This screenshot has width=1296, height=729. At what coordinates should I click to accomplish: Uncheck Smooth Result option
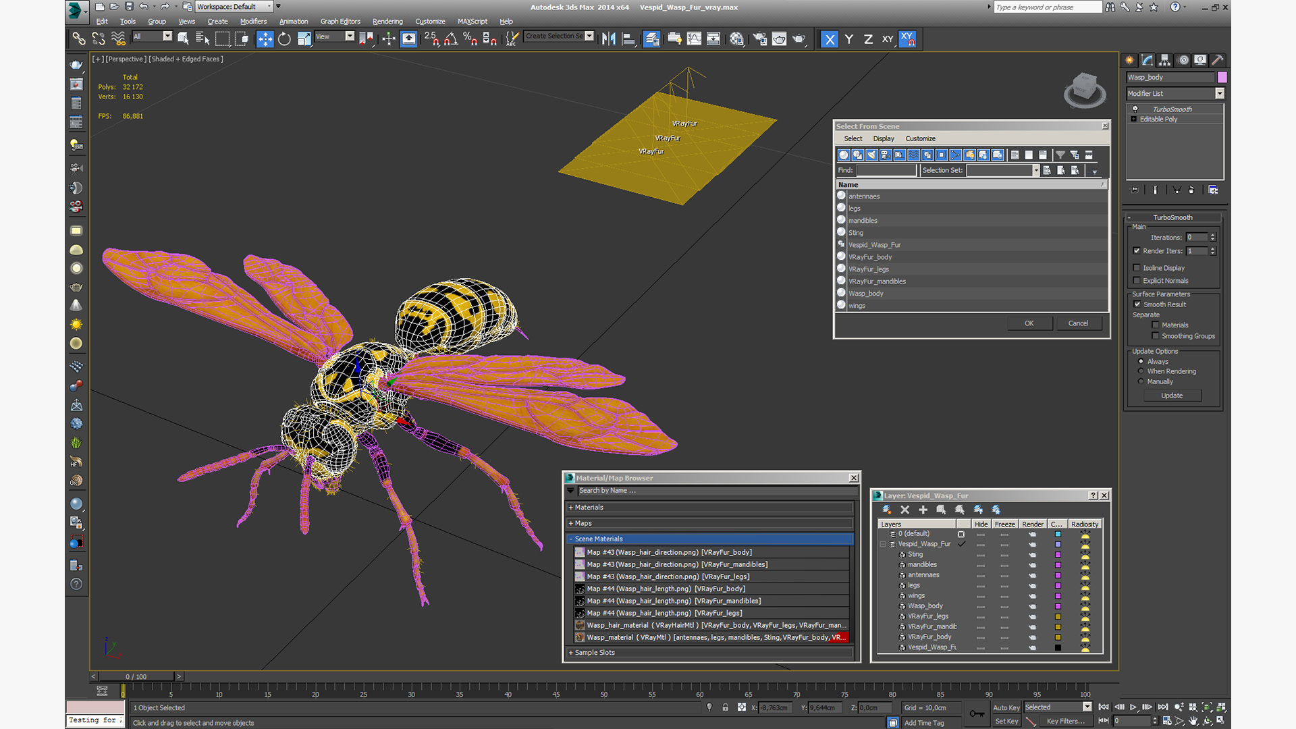click(x=1137, y=304)
